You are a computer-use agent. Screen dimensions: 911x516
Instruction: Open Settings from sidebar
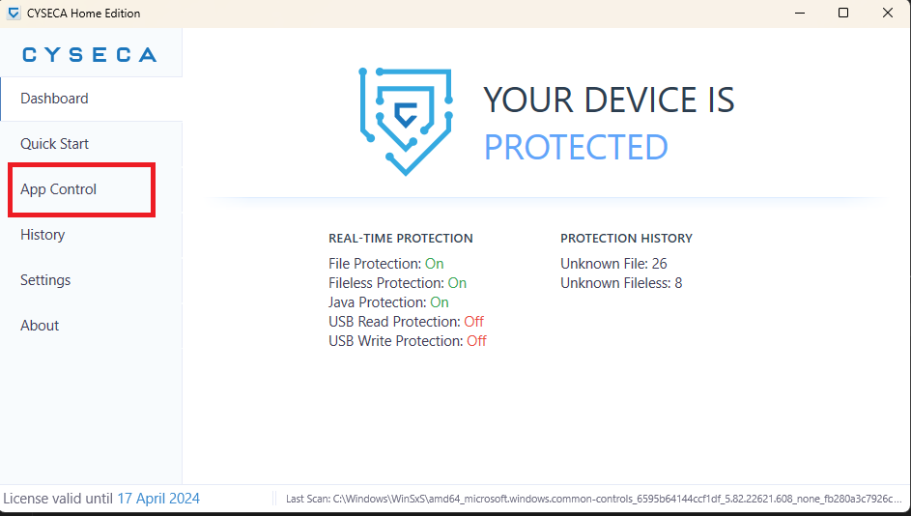coord(45,280)
